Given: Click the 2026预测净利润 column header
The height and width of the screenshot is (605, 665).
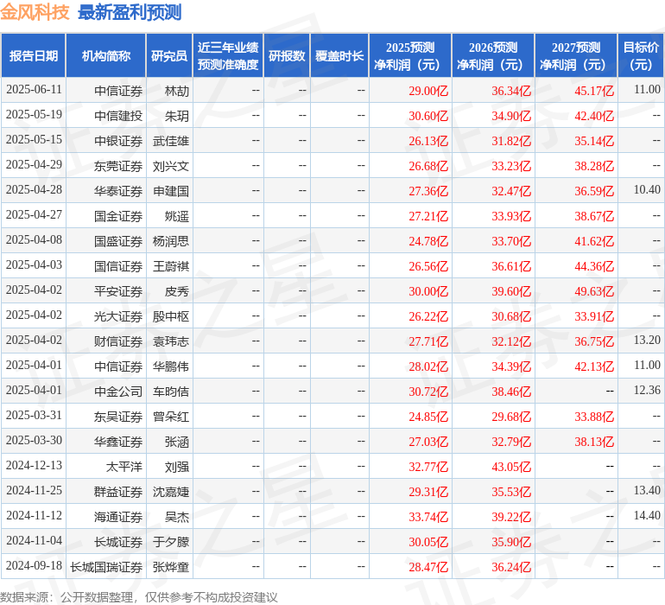Looking at the screenshot, I should click(493, 56).
